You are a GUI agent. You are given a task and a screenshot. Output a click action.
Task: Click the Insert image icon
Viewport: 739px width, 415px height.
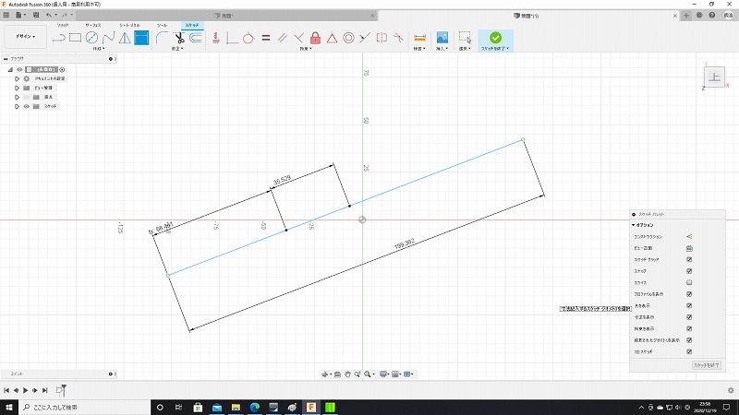442,38
